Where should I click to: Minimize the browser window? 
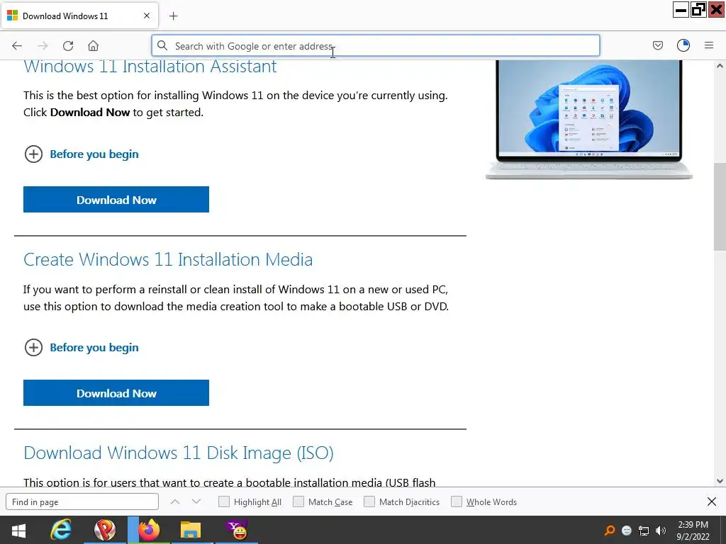coord(681,10)
